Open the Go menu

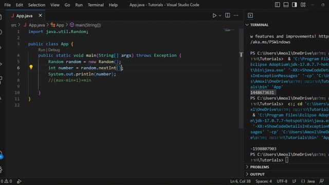coord(67,5)
